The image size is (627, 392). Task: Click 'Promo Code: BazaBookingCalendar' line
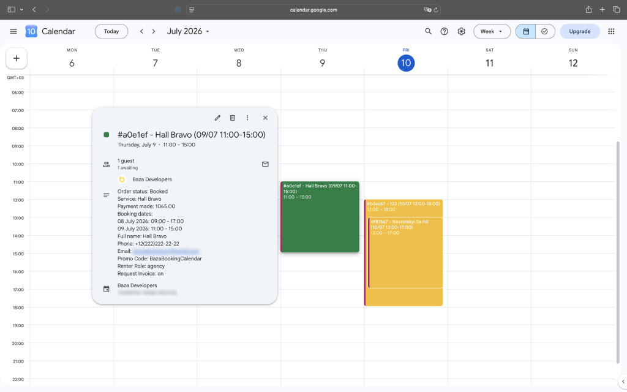click(x=160, y=258)
